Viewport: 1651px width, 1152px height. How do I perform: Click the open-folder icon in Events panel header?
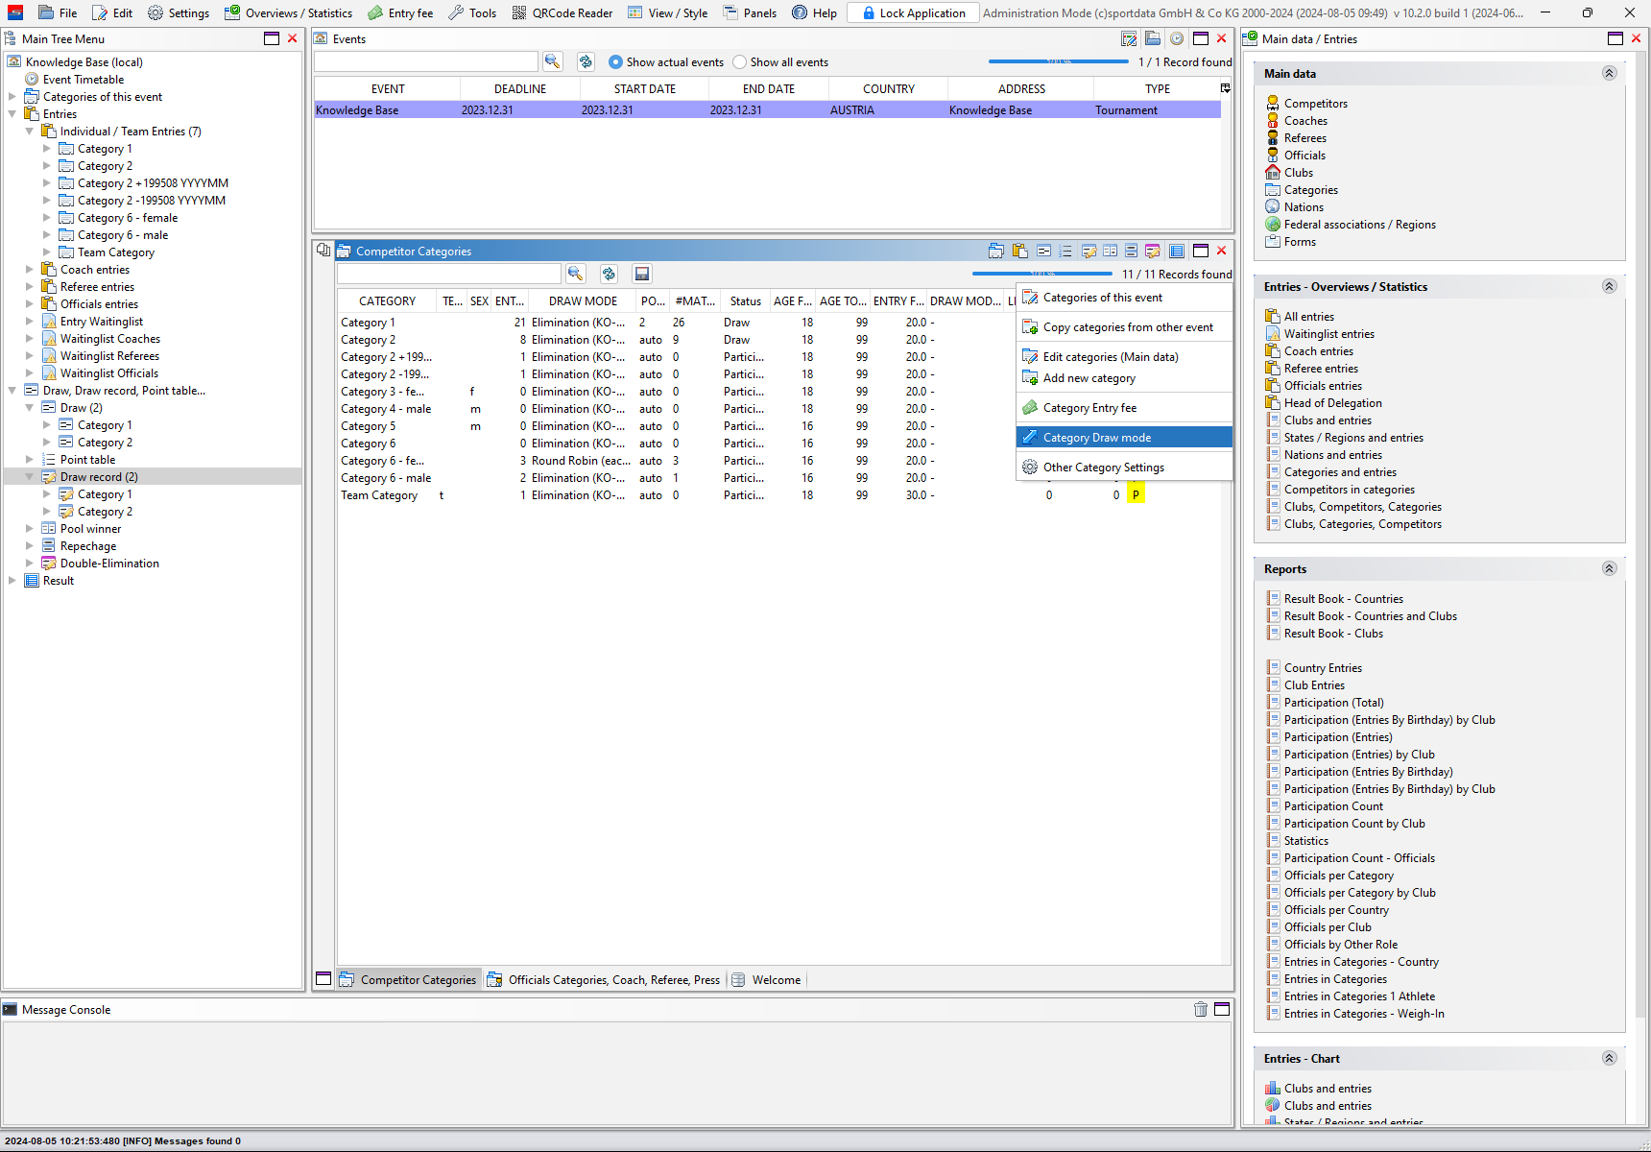coord(1153,39)
